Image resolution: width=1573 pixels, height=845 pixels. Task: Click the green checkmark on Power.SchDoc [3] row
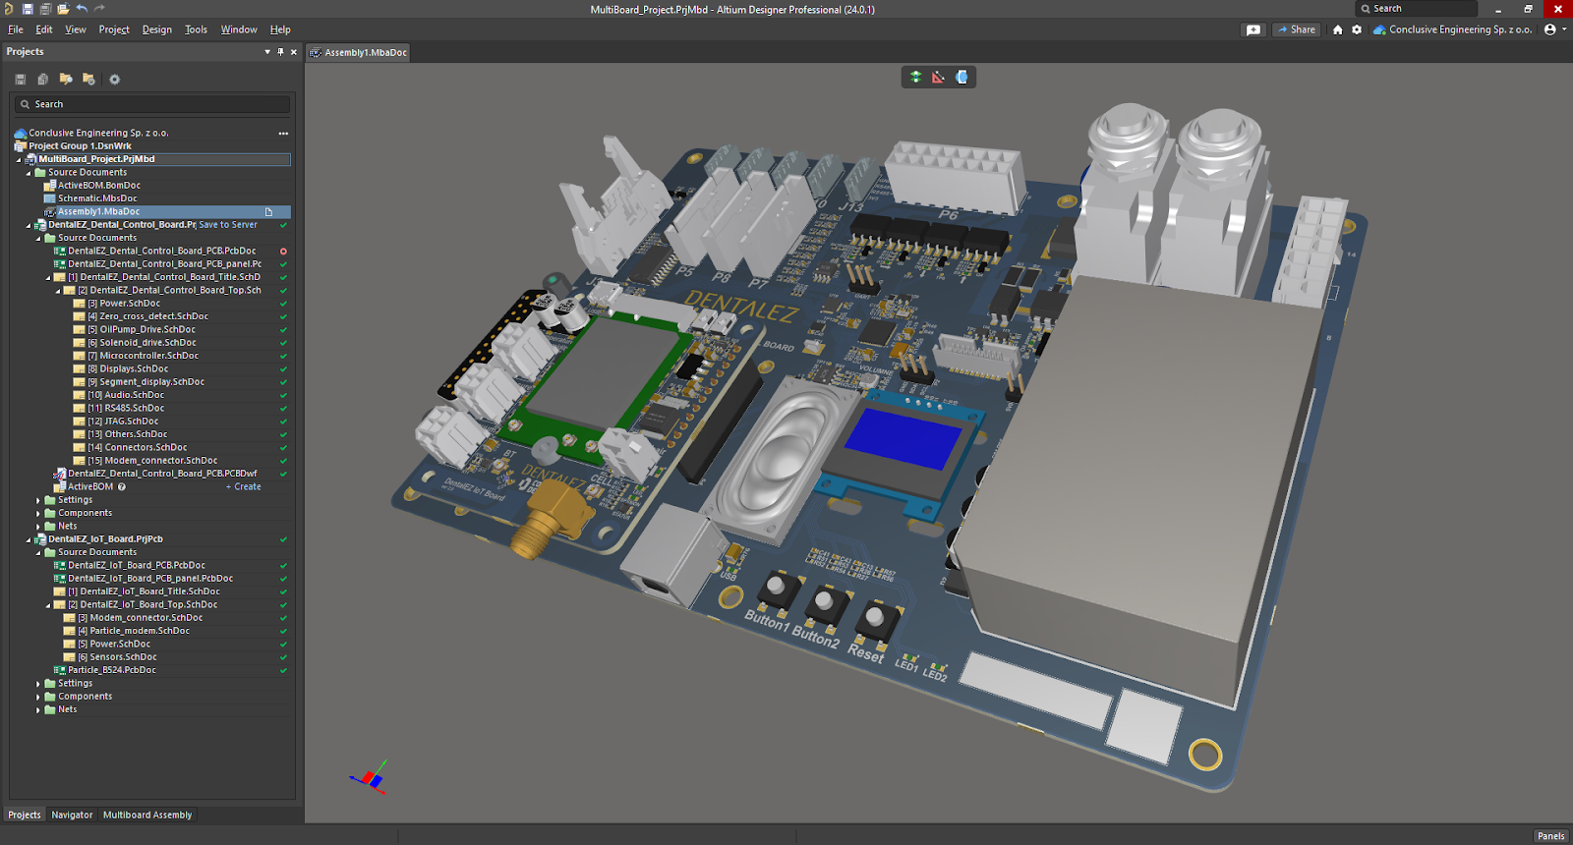click(283, 304)
